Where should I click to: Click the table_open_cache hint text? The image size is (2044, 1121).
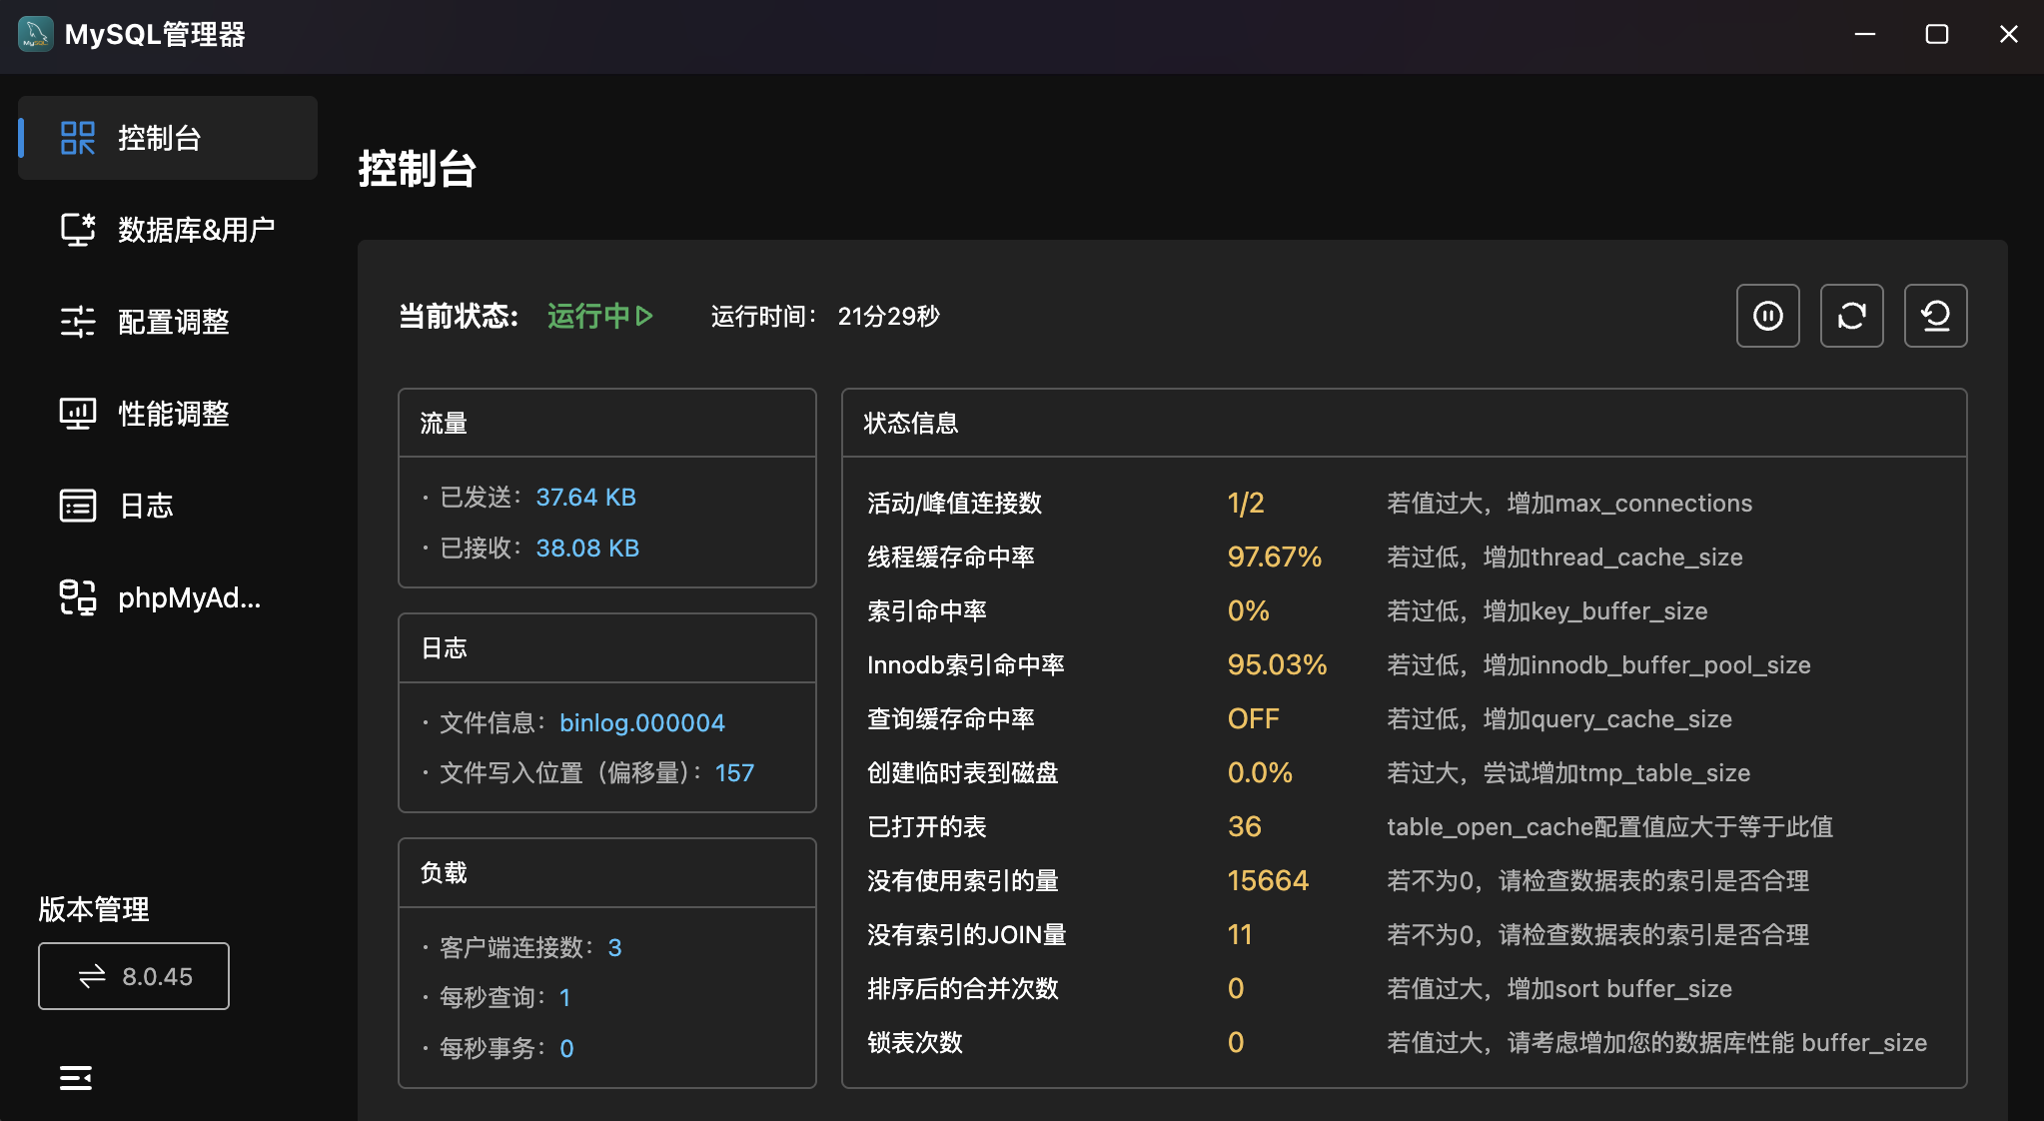coord(1609,826)
